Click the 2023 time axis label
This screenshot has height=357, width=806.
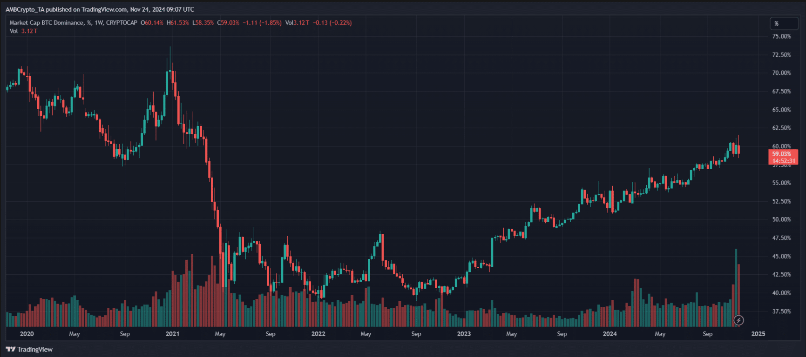(464, 334)
